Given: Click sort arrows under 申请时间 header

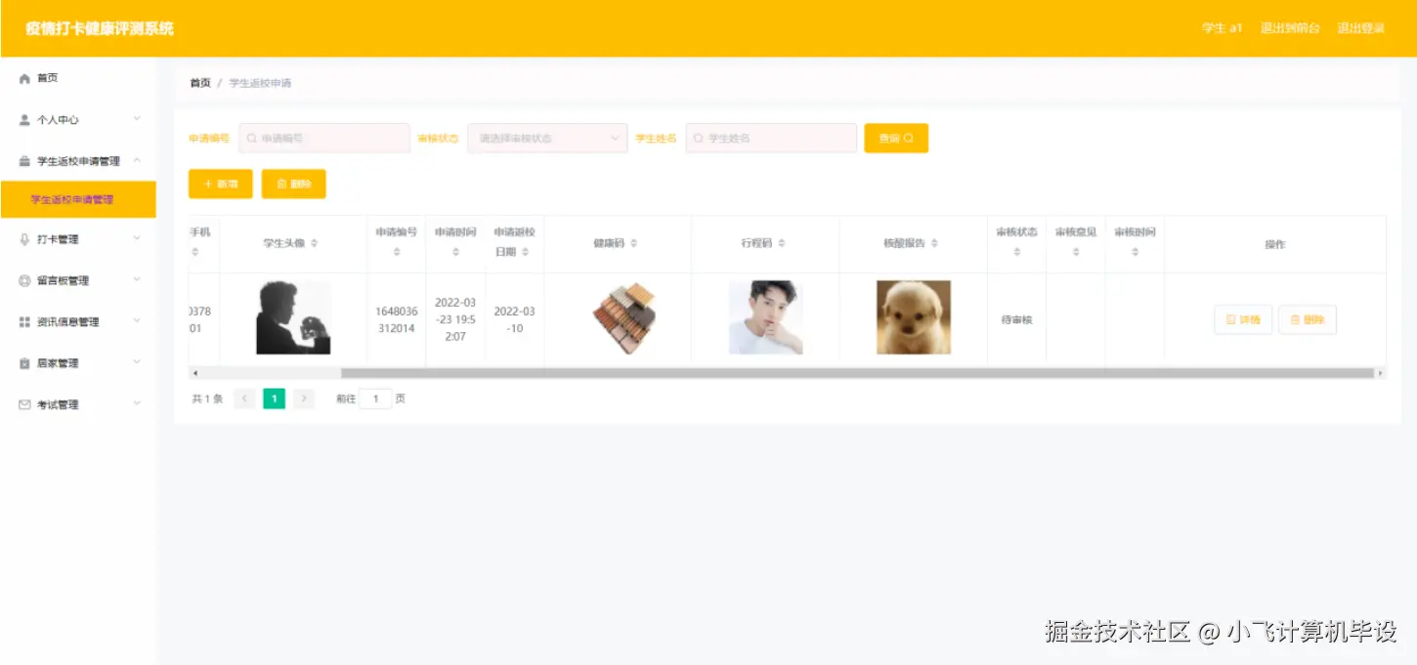Looking at the screenshot, I should pos(455,252).
